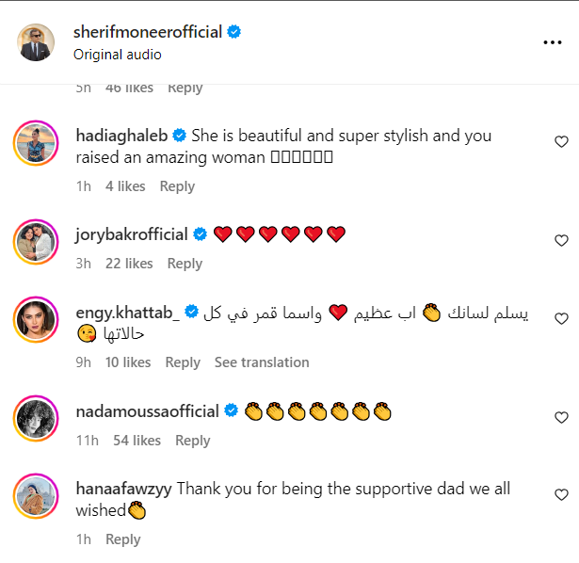Open jorybakrofficial's profile avatar
Screen dimensions: 579x563
pos(38,243)
